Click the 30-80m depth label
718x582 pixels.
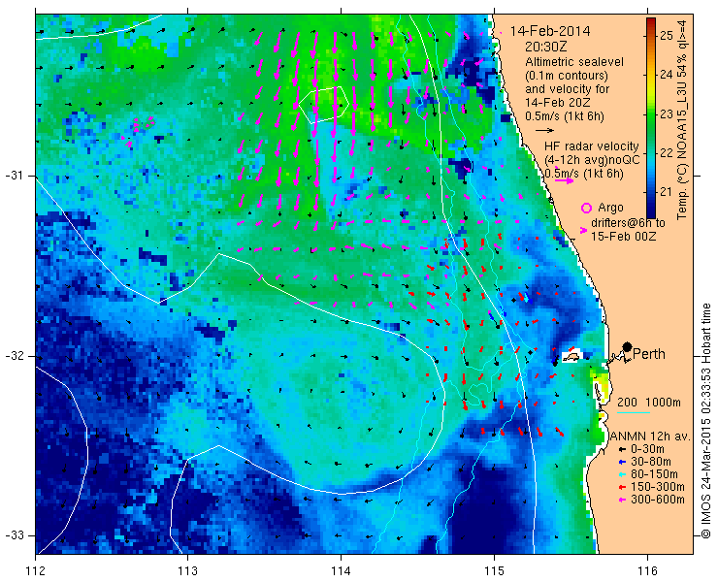pyautogui.click(x=650, y=462)
